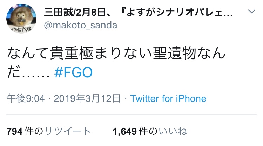Tap the tweet text starting with なんて
Image resolution: width=263 pixels, height=146 pixels.
coord(116,56)
